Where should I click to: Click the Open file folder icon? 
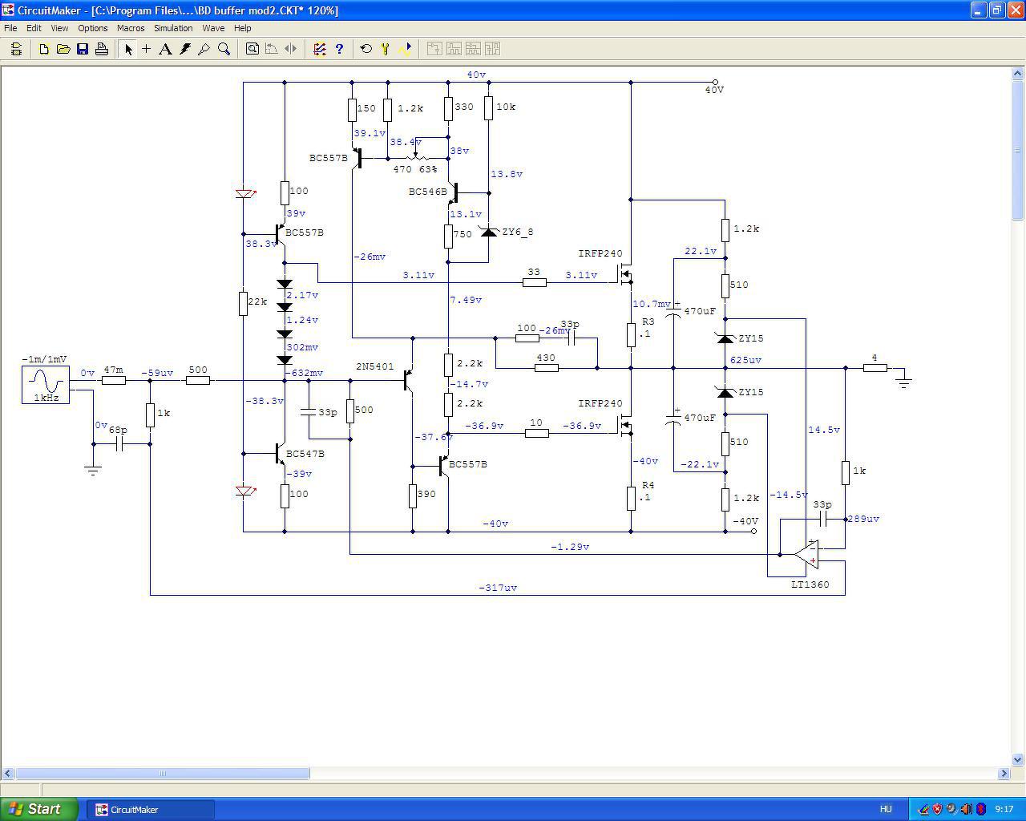click(63, 49)
